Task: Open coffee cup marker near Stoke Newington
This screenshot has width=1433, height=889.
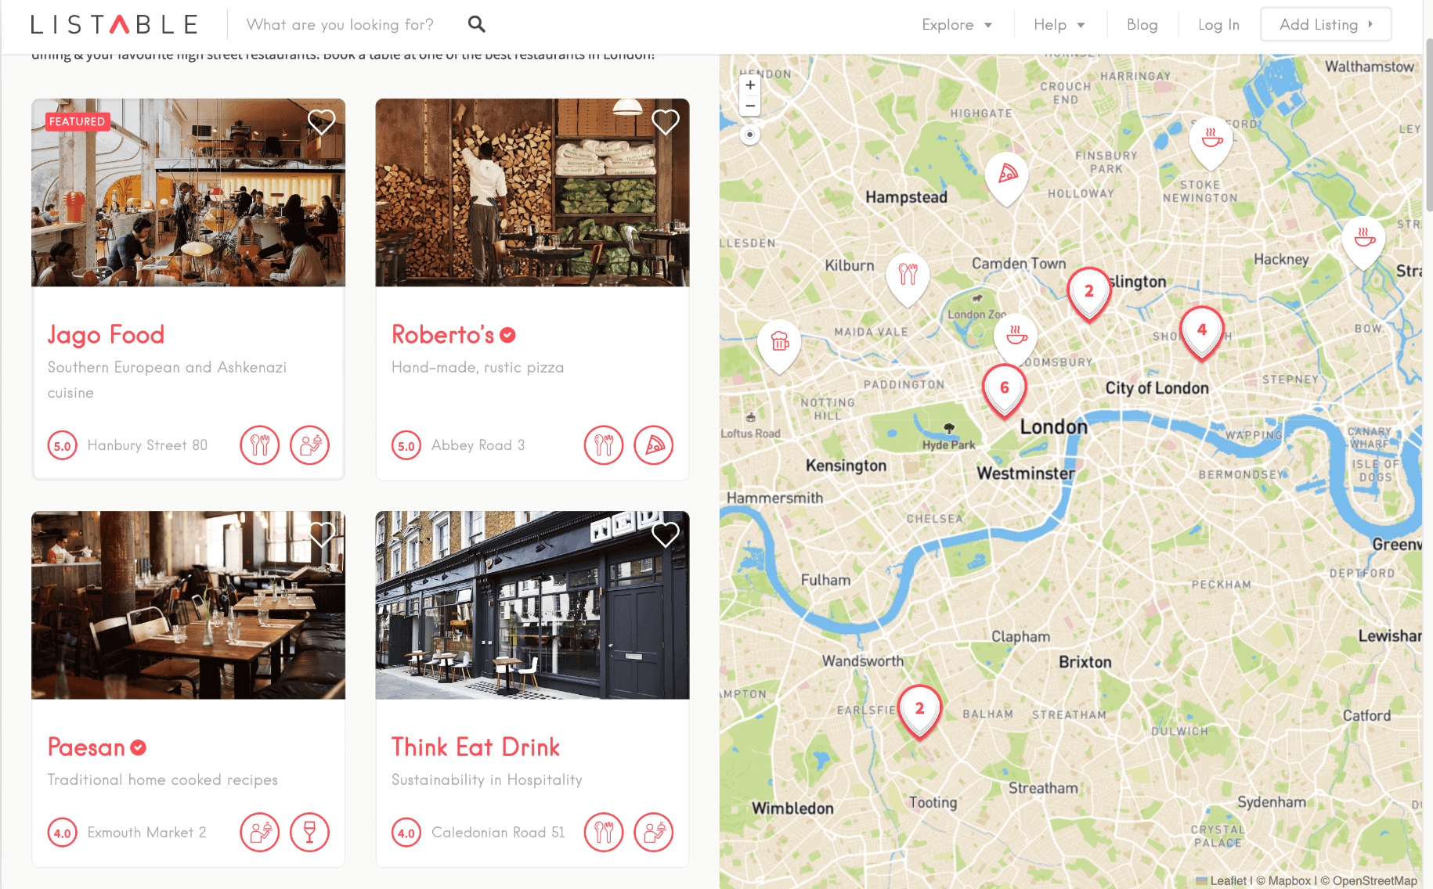Action: [x=1211, y=143]
